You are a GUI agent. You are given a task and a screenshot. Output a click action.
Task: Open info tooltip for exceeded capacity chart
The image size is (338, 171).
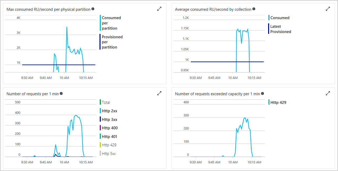[263, 93]
